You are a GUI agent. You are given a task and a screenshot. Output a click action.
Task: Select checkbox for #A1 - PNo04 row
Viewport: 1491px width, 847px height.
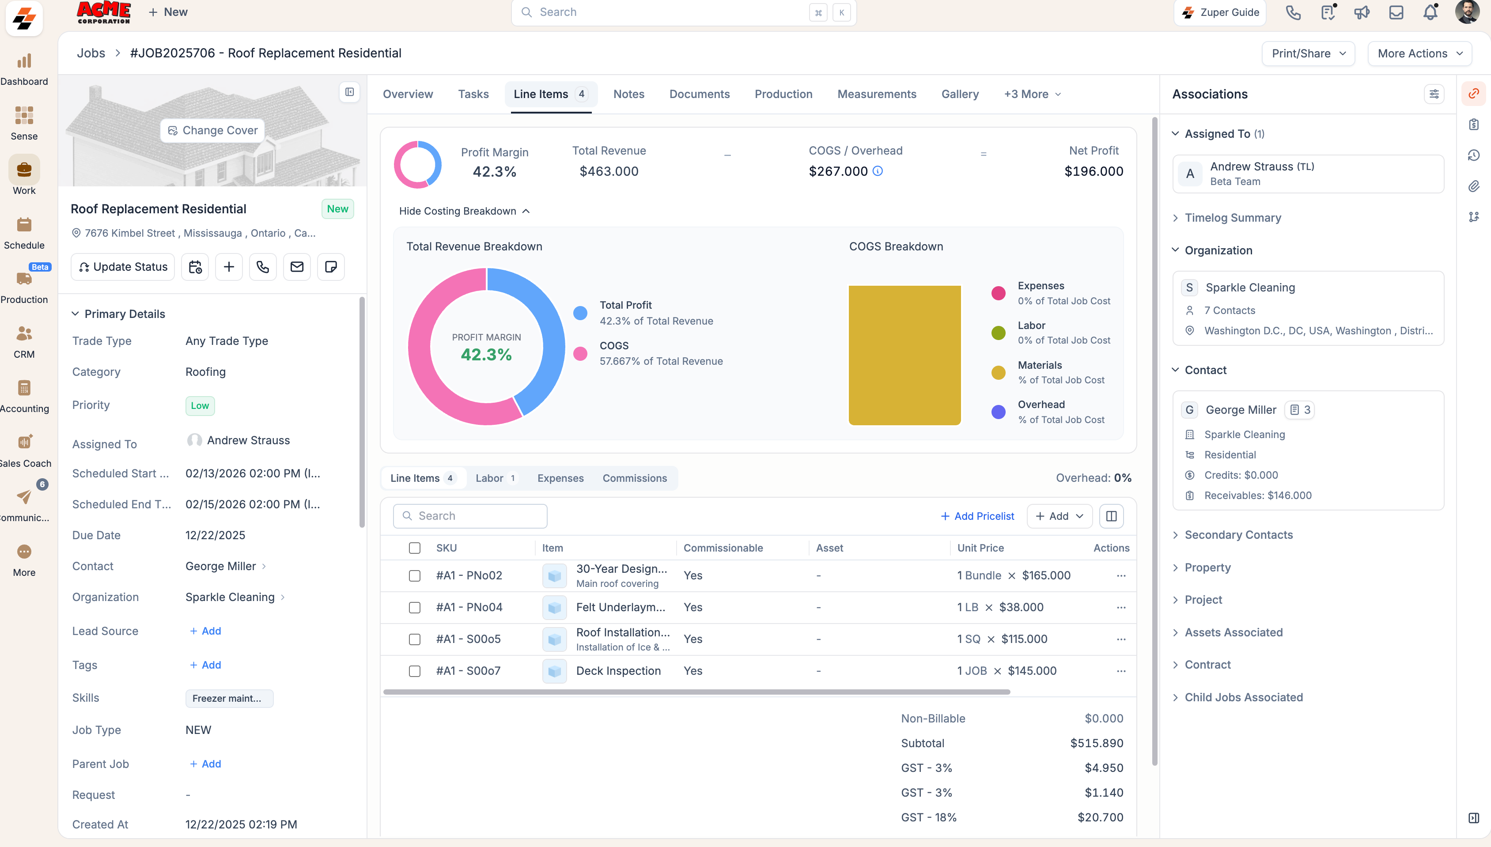coord(415,608)
